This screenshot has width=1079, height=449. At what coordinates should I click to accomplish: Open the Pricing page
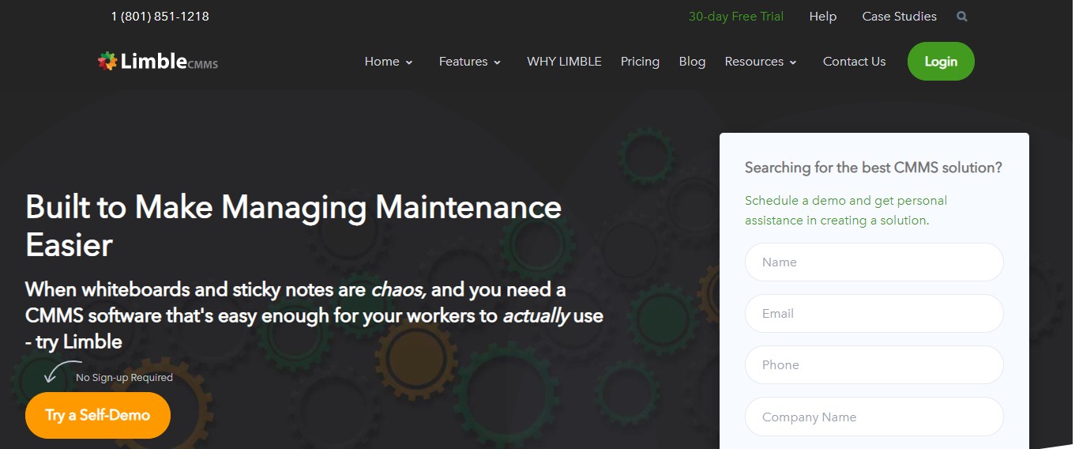click(640, 62)
